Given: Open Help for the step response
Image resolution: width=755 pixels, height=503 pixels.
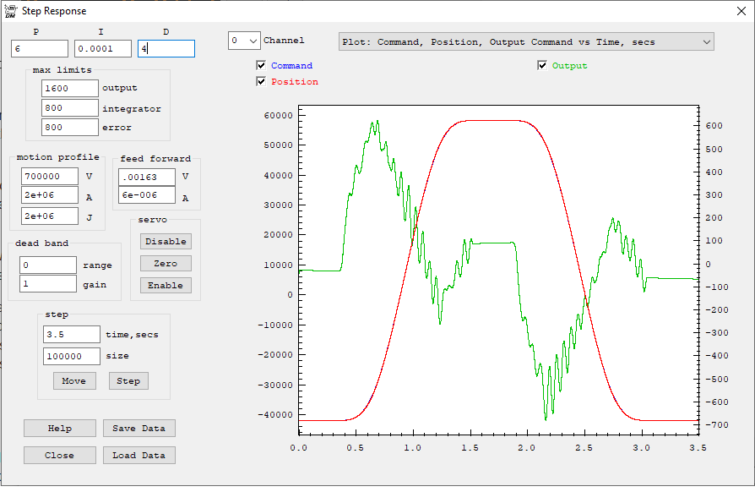Looking at the screenshot, I should 60,428.
